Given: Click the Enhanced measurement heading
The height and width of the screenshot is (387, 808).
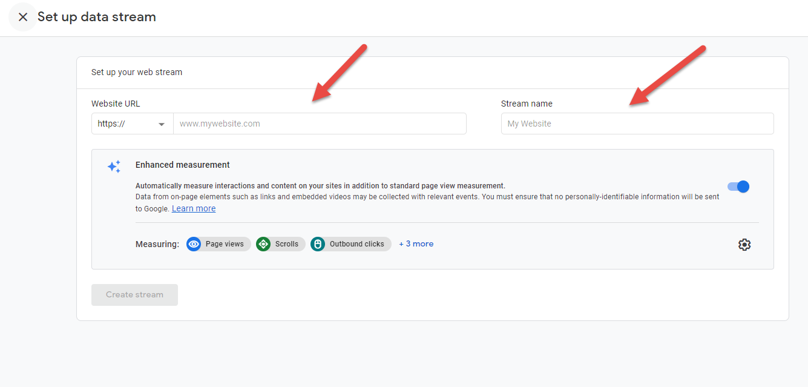Looking at the screenshot, I should pos(183,165).
